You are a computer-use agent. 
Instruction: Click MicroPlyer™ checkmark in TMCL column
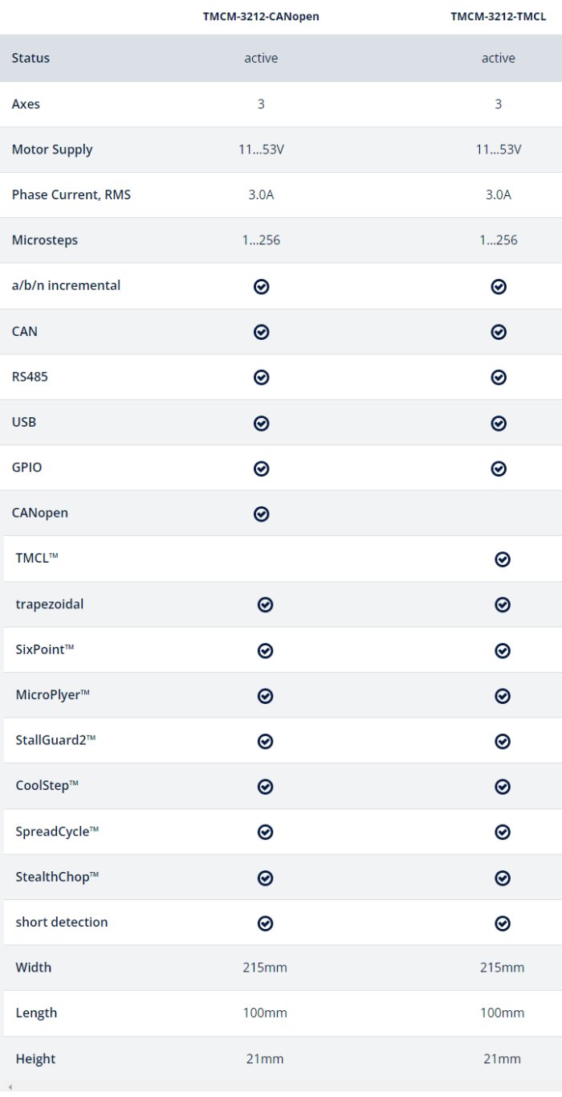[503, 695]
